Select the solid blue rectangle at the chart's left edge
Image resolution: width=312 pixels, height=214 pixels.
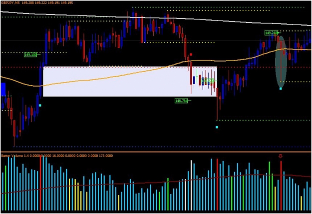tap(3, 89)
